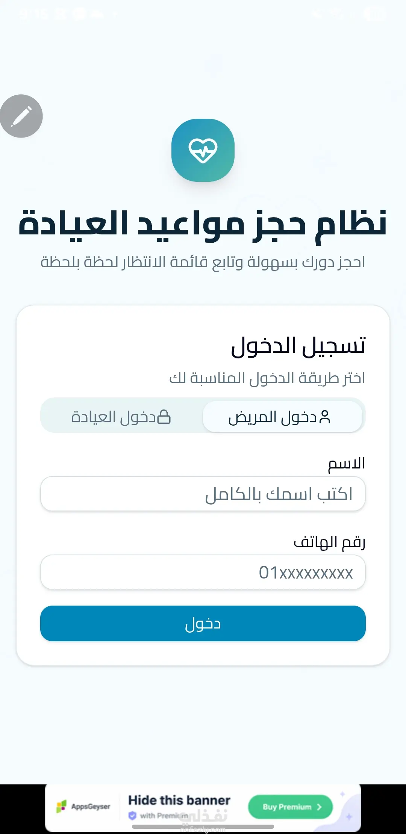This screenshot has width=406, height=834.
Task: Focus the full name input field
Action: tap(203, 494)
